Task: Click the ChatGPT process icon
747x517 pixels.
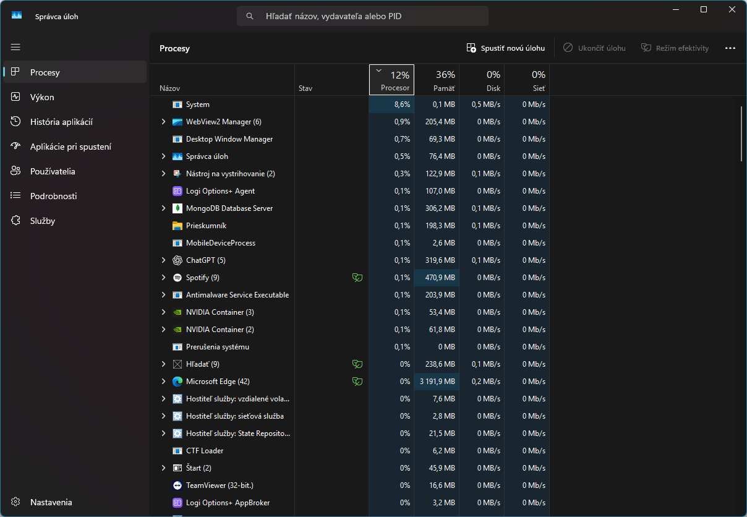Action: point(177,260)
